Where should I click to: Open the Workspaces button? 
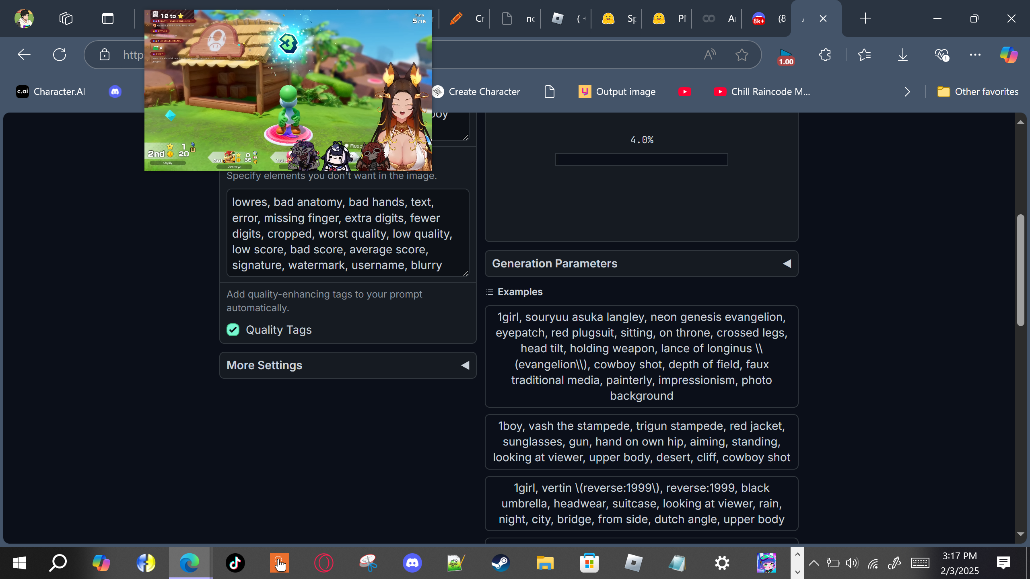tap(66, 18)
